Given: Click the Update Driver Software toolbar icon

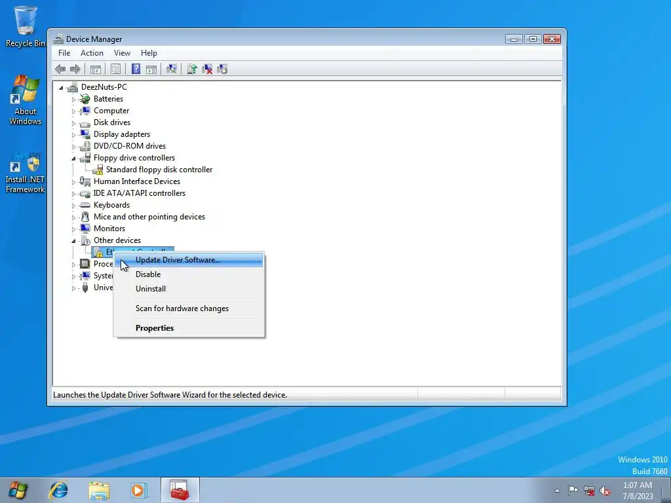Looking at the screenshot, I should 192,69.
